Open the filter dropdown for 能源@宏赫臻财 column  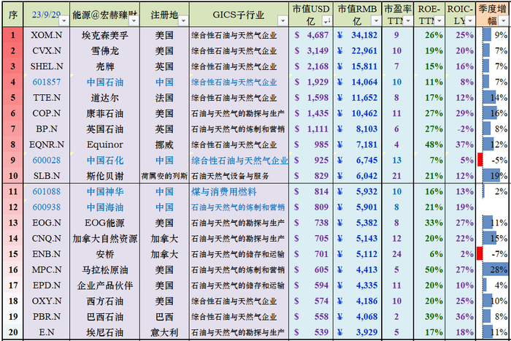tap(134, 21)
